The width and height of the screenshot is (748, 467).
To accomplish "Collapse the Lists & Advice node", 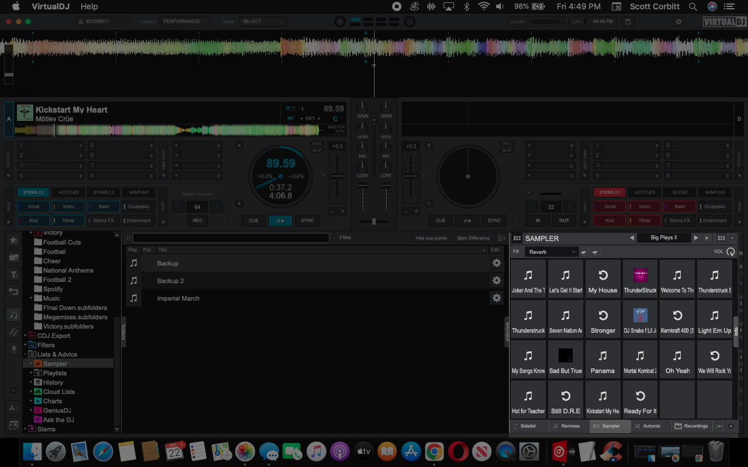I will click(25, 354).
